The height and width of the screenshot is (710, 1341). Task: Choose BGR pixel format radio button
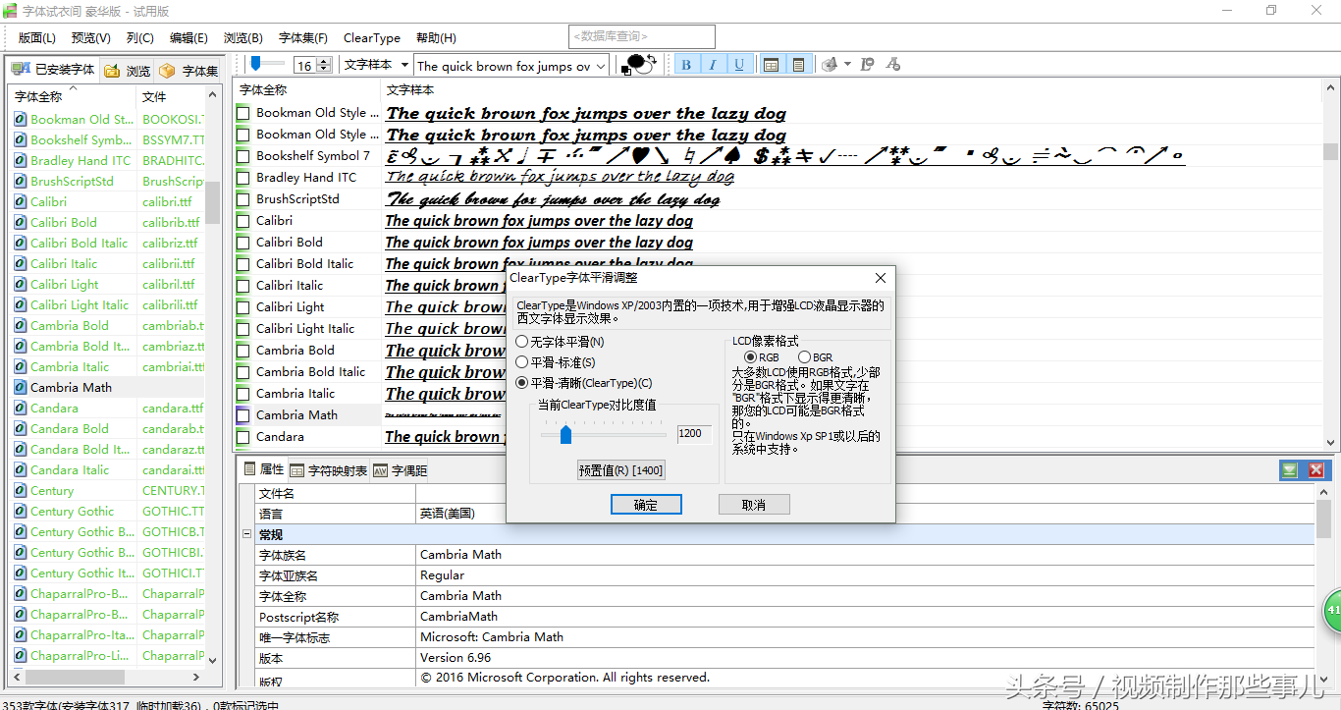coord(805,357)
